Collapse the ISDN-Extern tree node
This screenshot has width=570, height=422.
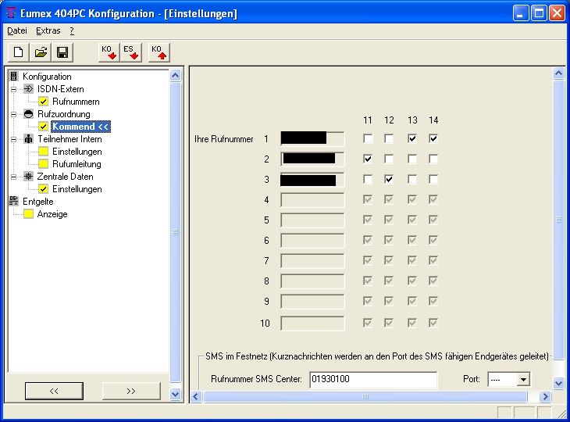(x=14, y=89)
